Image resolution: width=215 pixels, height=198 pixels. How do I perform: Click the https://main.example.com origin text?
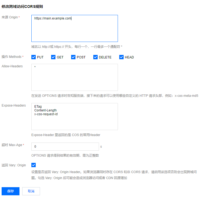pos(53,18)
